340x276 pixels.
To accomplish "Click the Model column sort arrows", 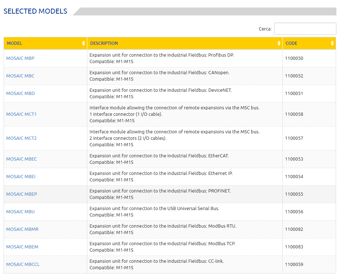I will 83,43.
